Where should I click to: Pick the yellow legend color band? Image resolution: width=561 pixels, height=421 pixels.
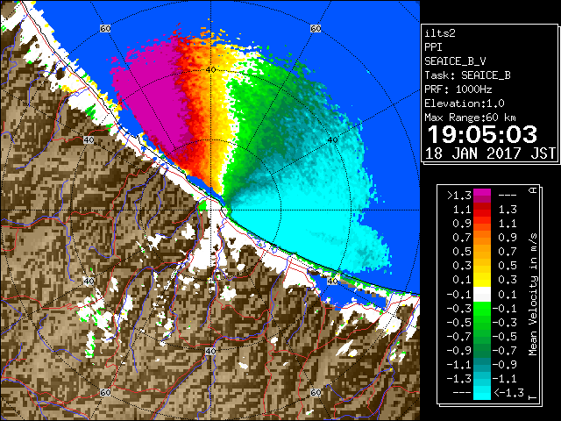[482, 279]
